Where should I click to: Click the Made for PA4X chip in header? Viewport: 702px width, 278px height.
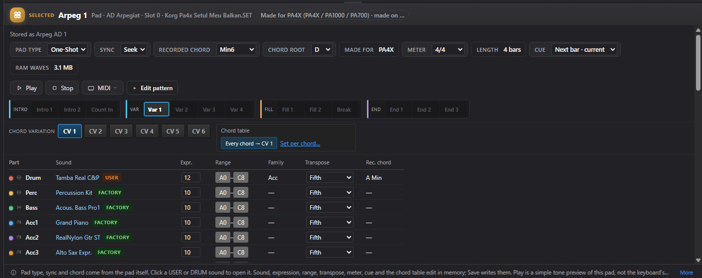(x=333, y=15)
